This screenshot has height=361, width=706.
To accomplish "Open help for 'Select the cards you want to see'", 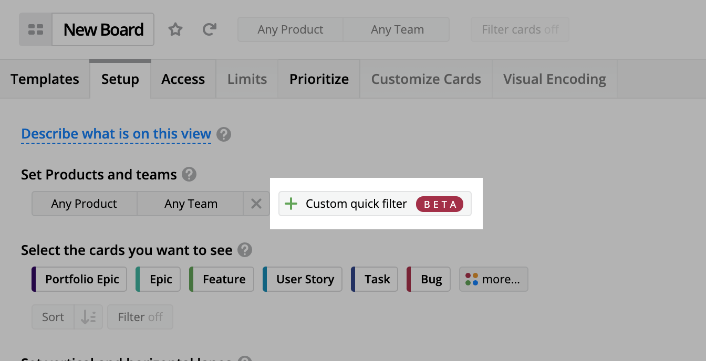I will [x=244, y=250].
